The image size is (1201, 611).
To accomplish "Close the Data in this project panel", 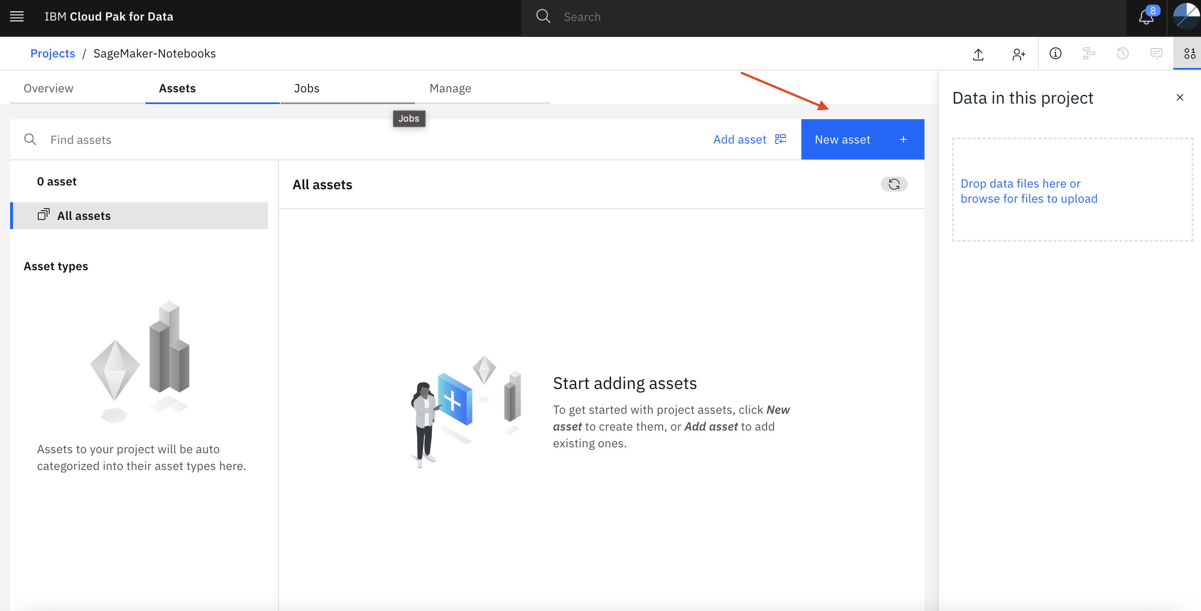I will click(1180, 97).
